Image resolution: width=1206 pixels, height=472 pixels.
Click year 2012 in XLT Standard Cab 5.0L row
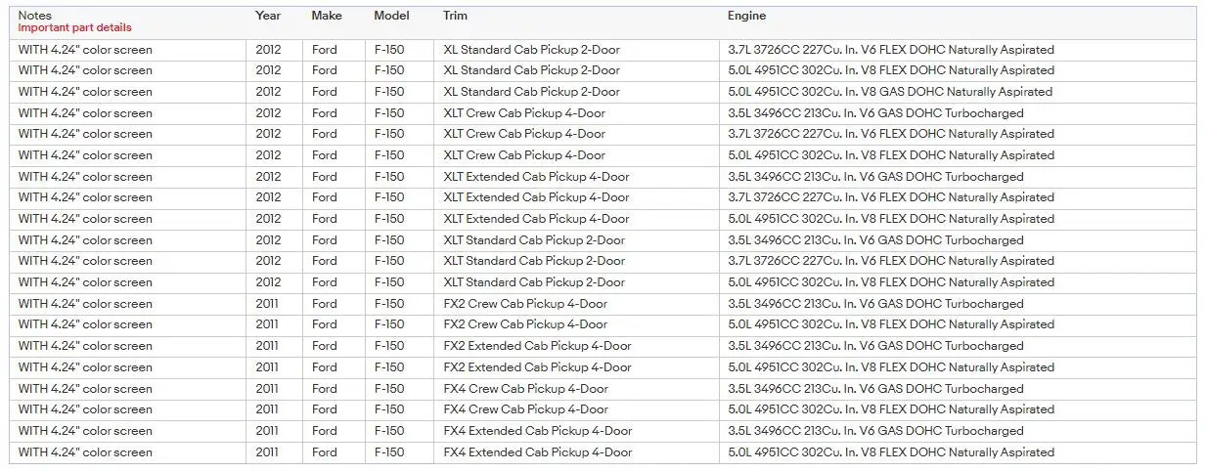pyautogui.click(x=268, y=282)
